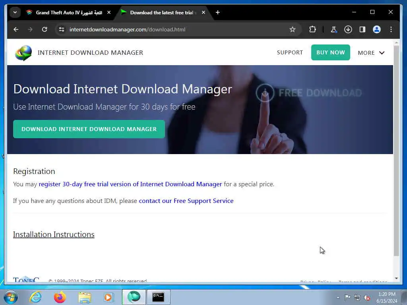Launch Internet Explorer from the taskbar
The height and width of the screenshot is (305, 407).
(35, 297)
